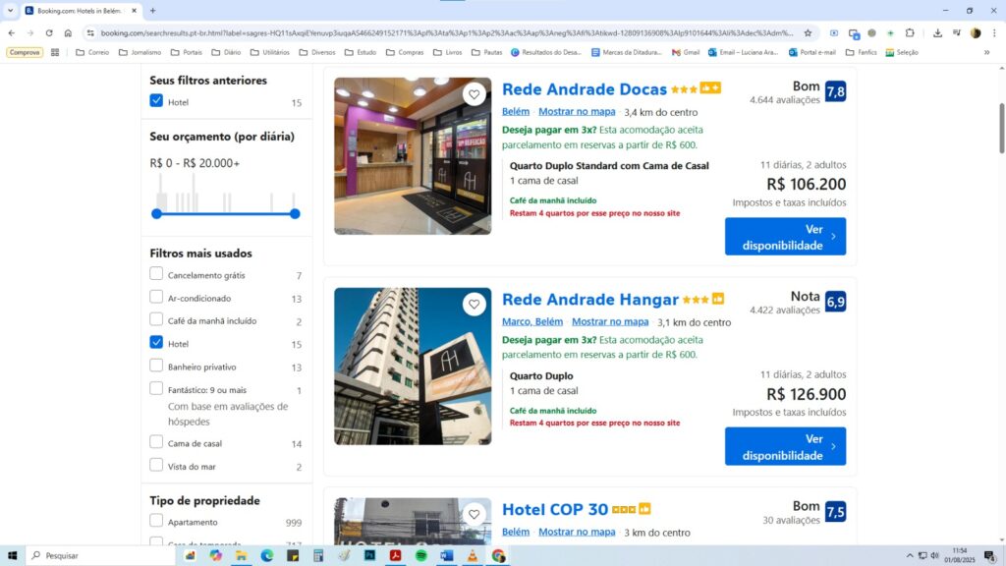Open apps grid in bookmarks bar

click(x=55, y=53)
